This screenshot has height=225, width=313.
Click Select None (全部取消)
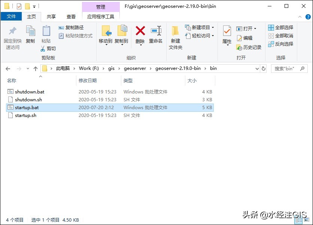tap(281, 36)
